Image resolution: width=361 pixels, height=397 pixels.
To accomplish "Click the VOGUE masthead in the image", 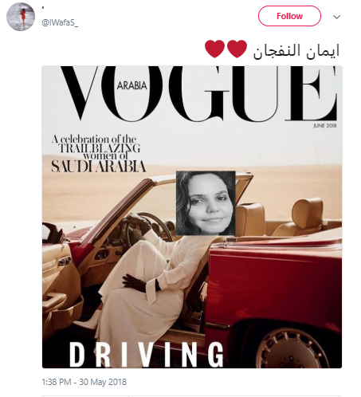I will [198, 93].
